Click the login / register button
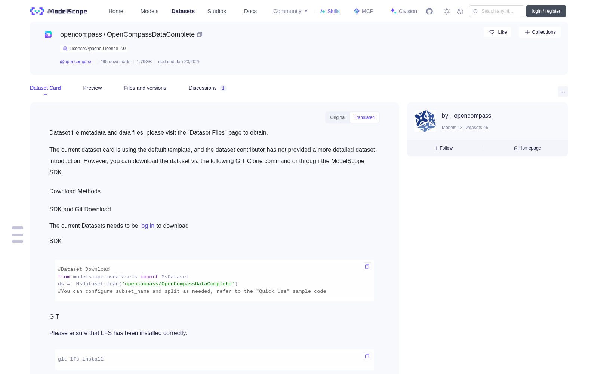598x374 pixels. click(546, 11)
